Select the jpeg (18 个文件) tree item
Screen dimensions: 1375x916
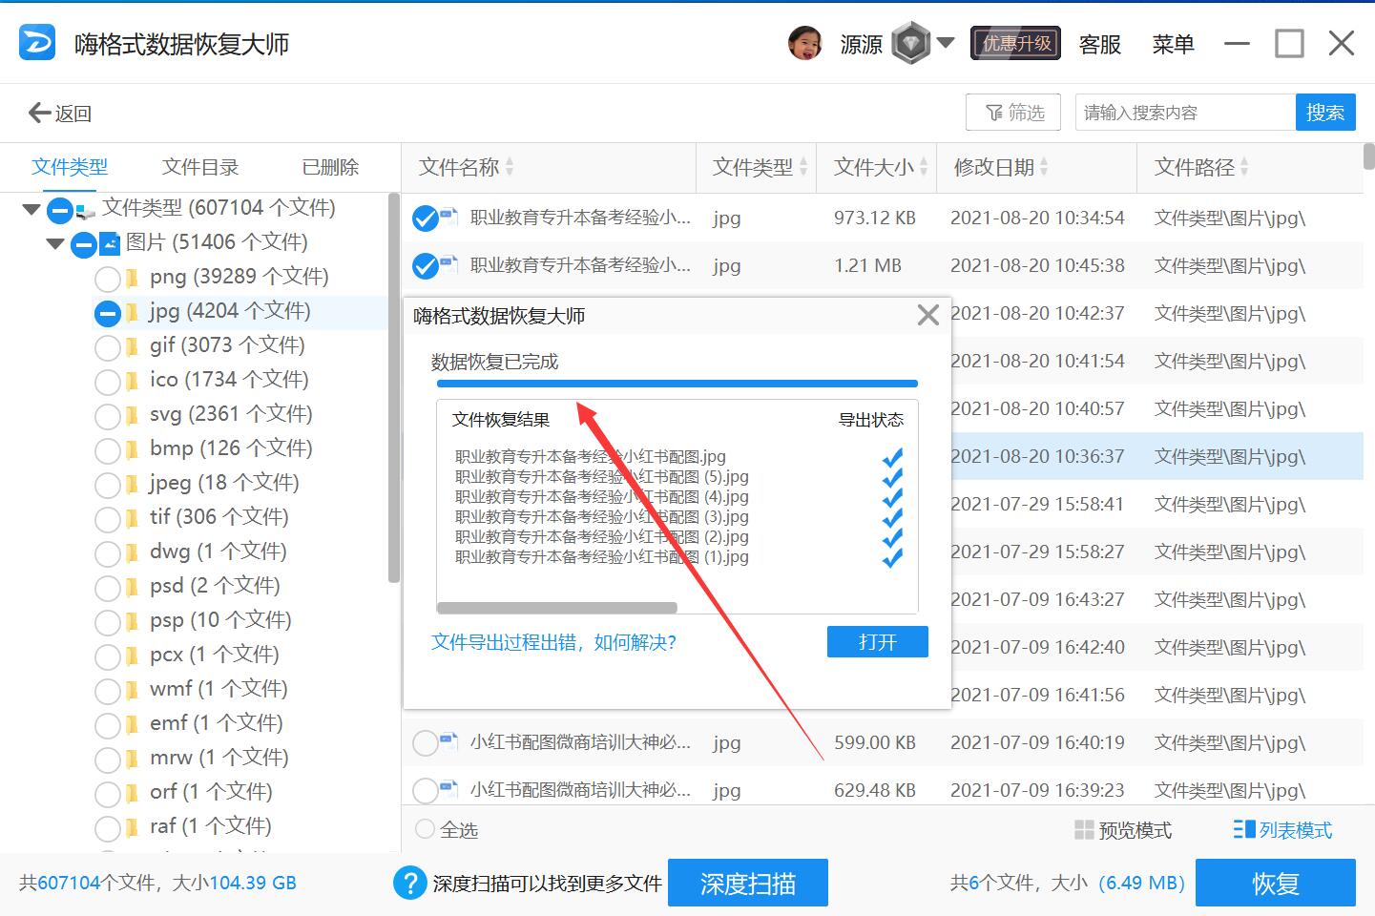tap(224, 483)
